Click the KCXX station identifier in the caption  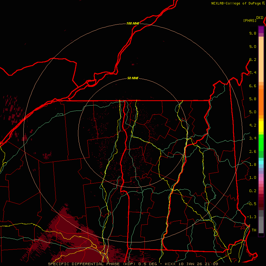pos(170,264)
